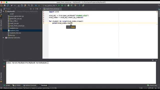Hide the Project panel with its hide icon
The width and height of the screenshot is (160, 90).
(40, 9)
